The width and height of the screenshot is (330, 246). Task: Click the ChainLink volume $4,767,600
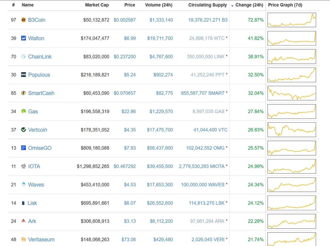point(161,57)
